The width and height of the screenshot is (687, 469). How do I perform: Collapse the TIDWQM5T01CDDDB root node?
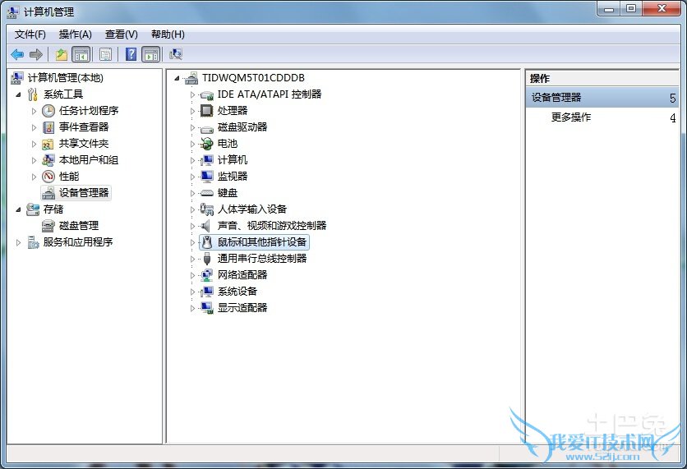point(177,78)
